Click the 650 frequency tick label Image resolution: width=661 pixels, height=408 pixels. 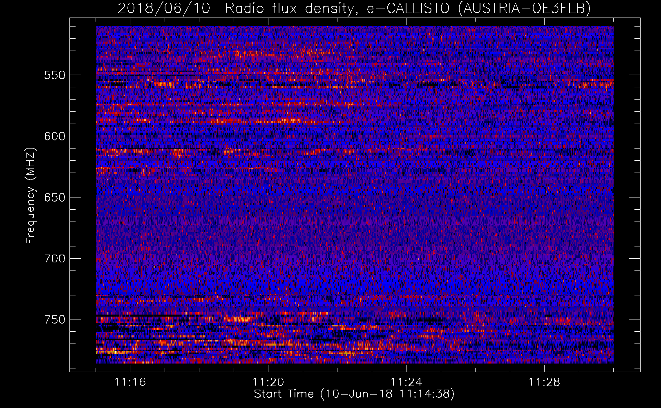55,197
